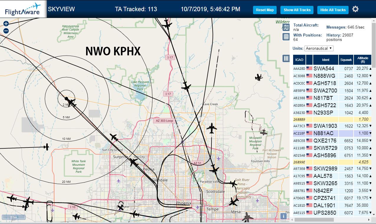Select the SWA1903 row
The image size is (376, 224).
pos(332,126)
